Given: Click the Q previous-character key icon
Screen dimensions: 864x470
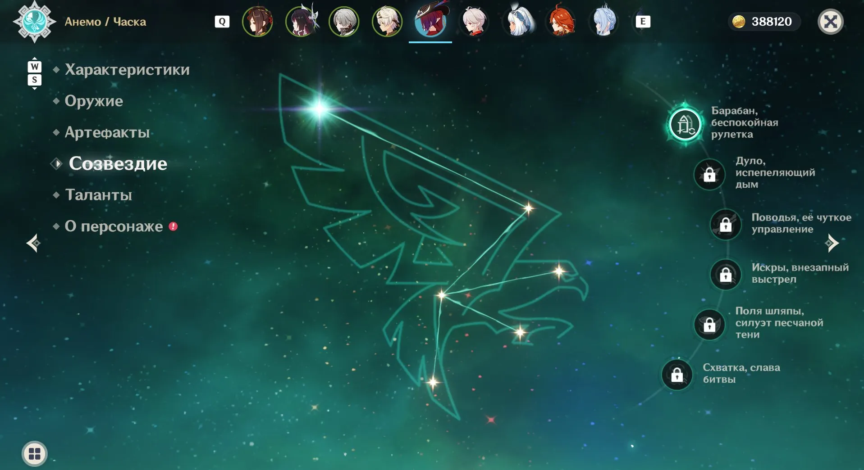Looking at the screenshot, I should [x=222, y=22].
